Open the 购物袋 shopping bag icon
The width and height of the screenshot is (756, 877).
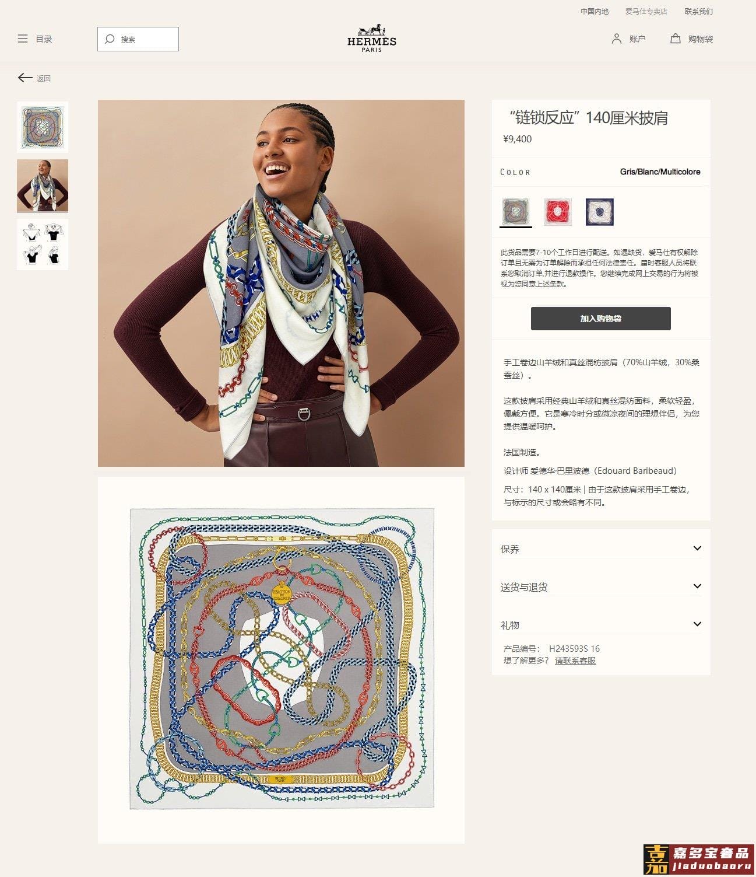point(675,39)
